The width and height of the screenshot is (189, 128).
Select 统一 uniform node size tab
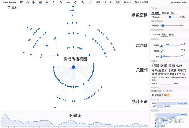tap(174, 13)
